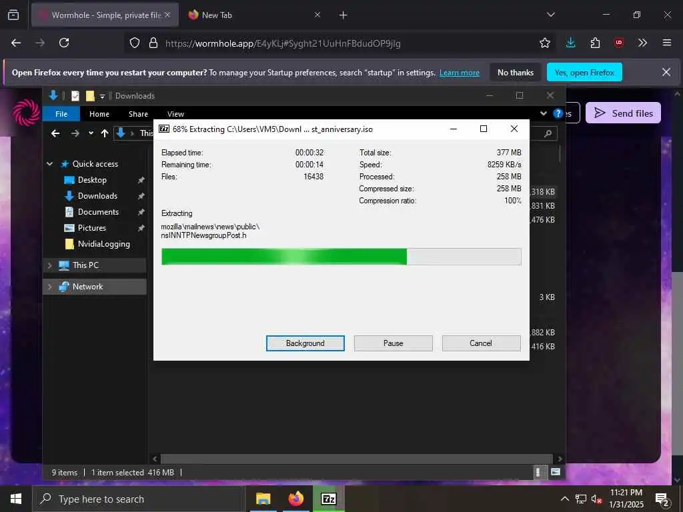Close the New Tab tab
The image size is (683, 512).
pyautogui.click(x=317, y=15)
